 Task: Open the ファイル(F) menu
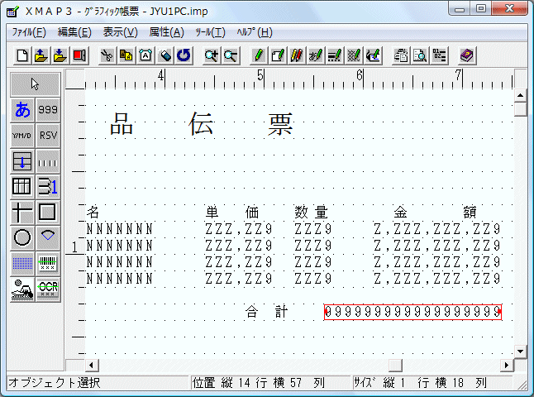[x=29, y=32]
